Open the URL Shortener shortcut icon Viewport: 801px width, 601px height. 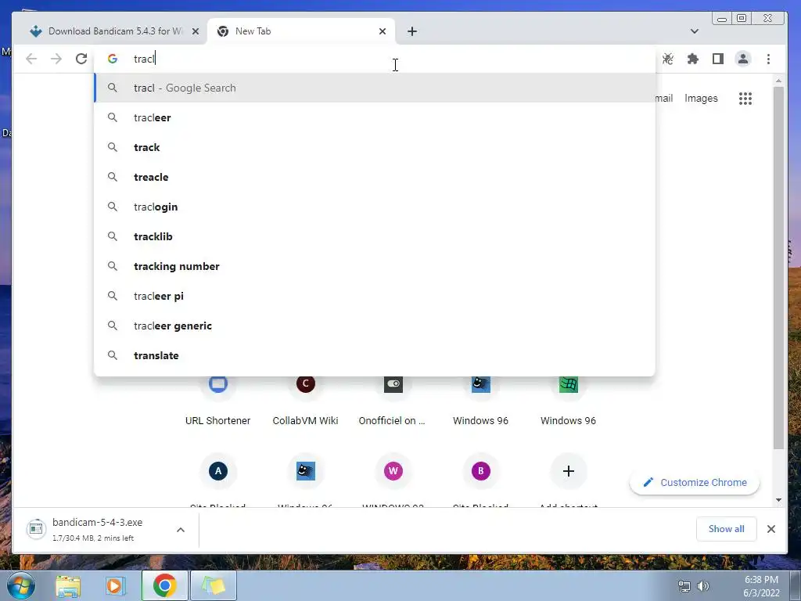pyautogui.click(x=218, y=383)
